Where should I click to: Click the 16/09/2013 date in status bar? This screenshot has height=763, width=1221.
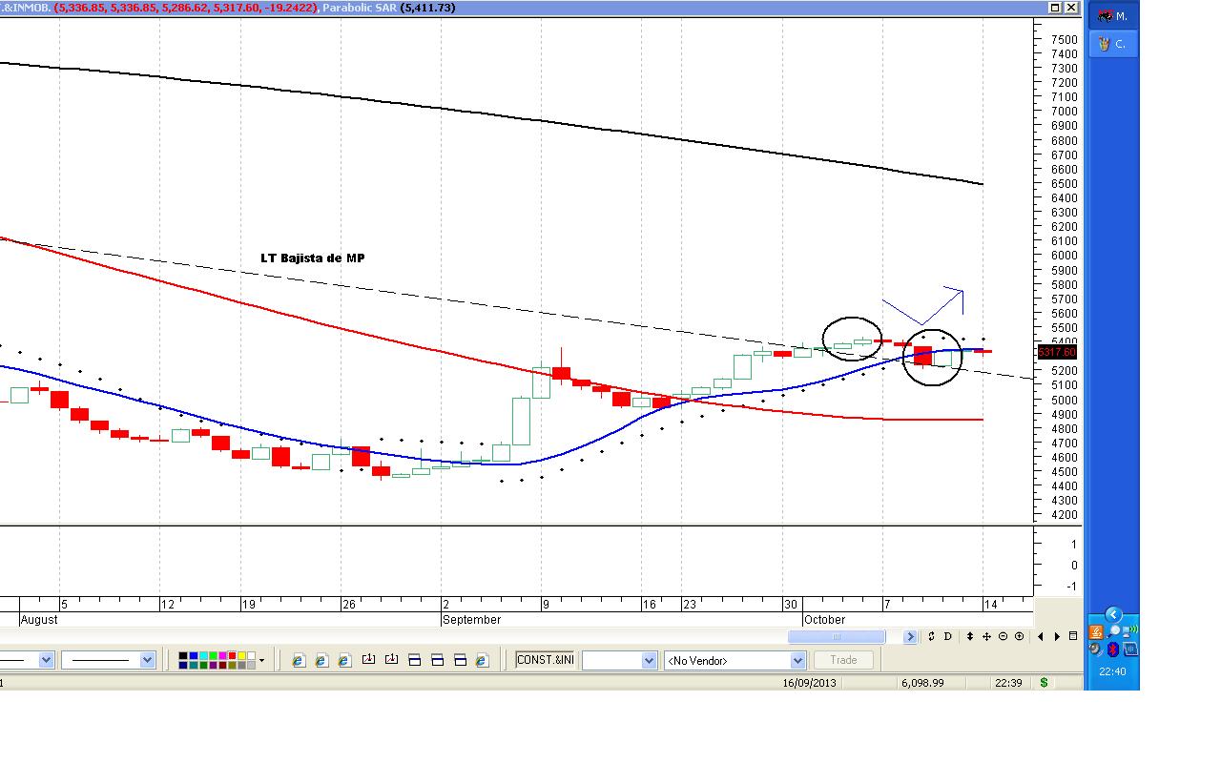(x=809, y=683)
